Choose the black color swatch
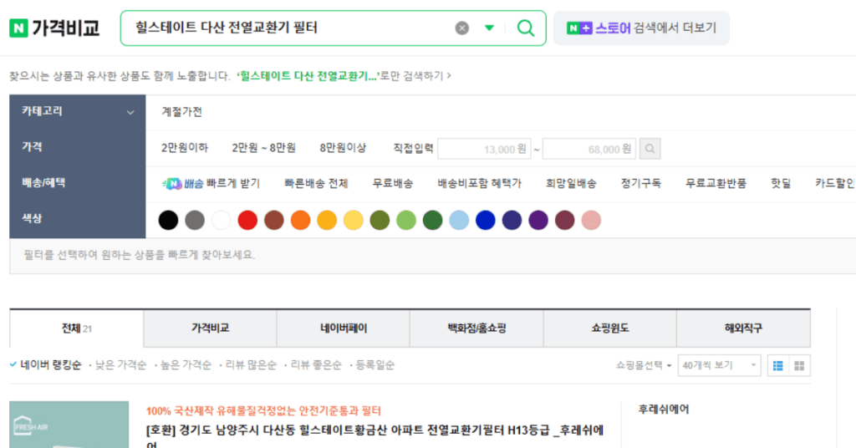 pyautogui.click(x=168, y=221)
